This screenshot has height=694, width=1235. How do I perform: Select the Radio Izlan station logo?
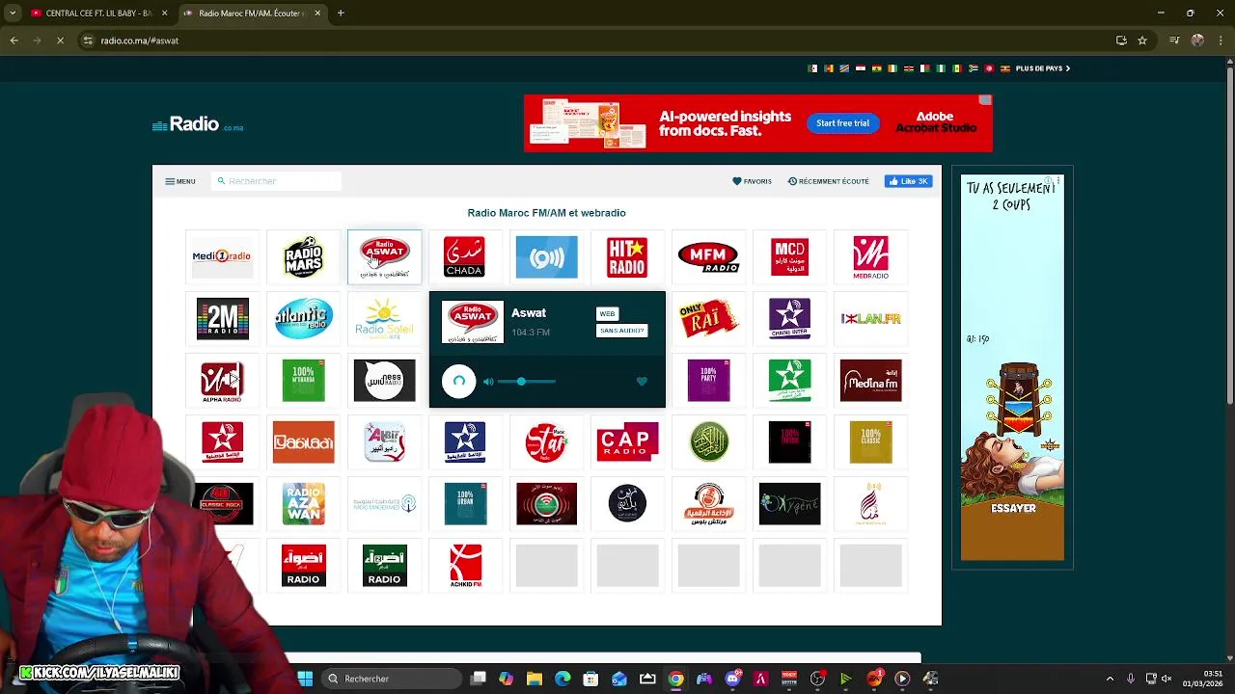click(870, 319)
